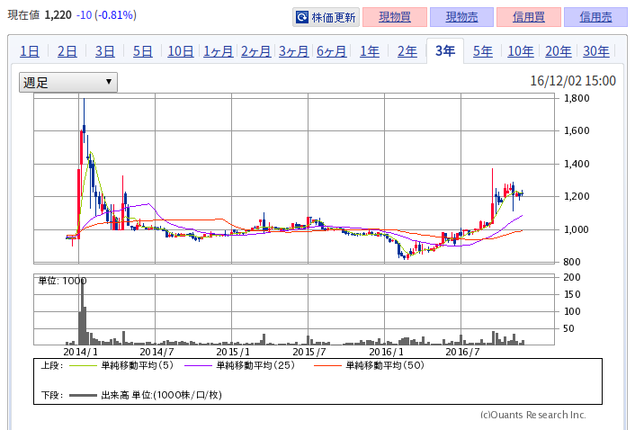Screen dimensions: 635x430
Task: Click the green 5-period moving average legend line
Action: coord(81,366)
